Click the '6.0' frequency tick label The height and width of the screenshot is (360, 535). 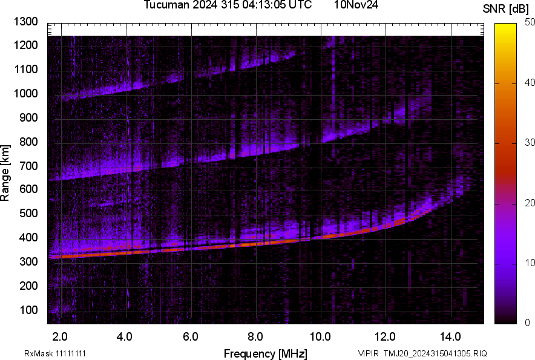(191, 337)
